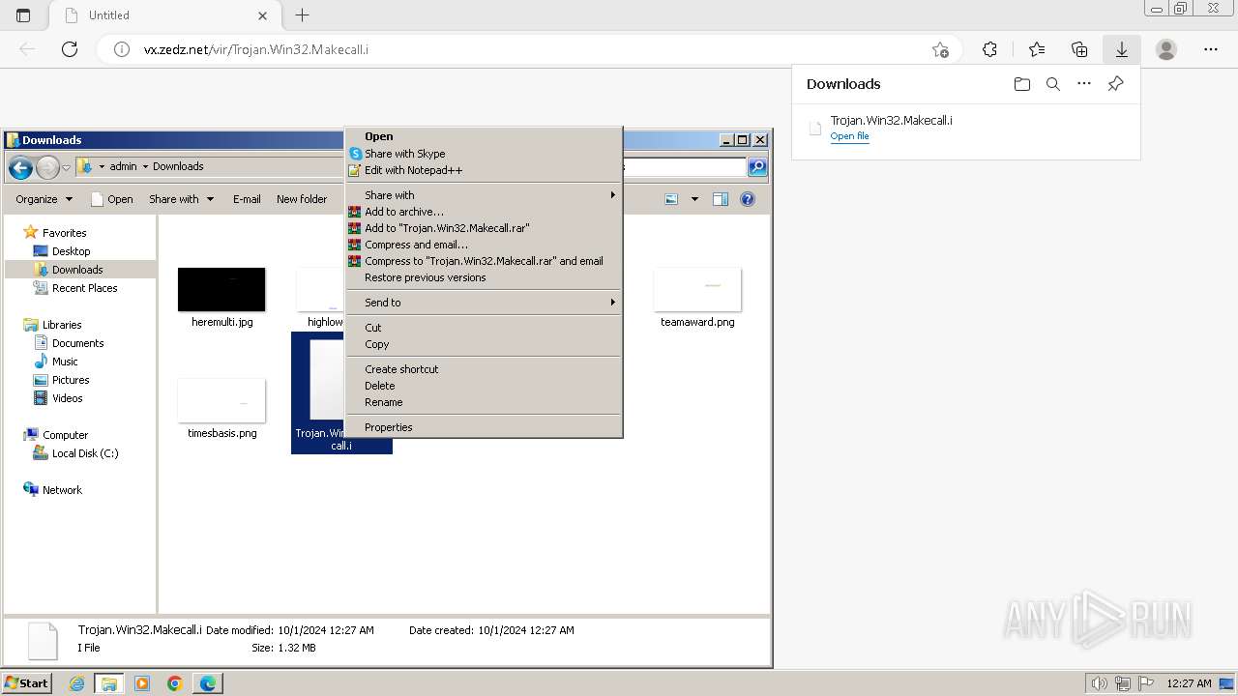Open Edge Extensions puzzle icon
Screen dimensions: 1238x696
click(x=989, y=49)
